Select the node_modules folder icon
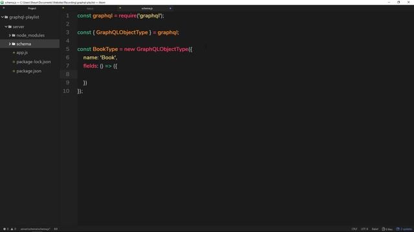414x232 pixels. (x=14, y=35)
